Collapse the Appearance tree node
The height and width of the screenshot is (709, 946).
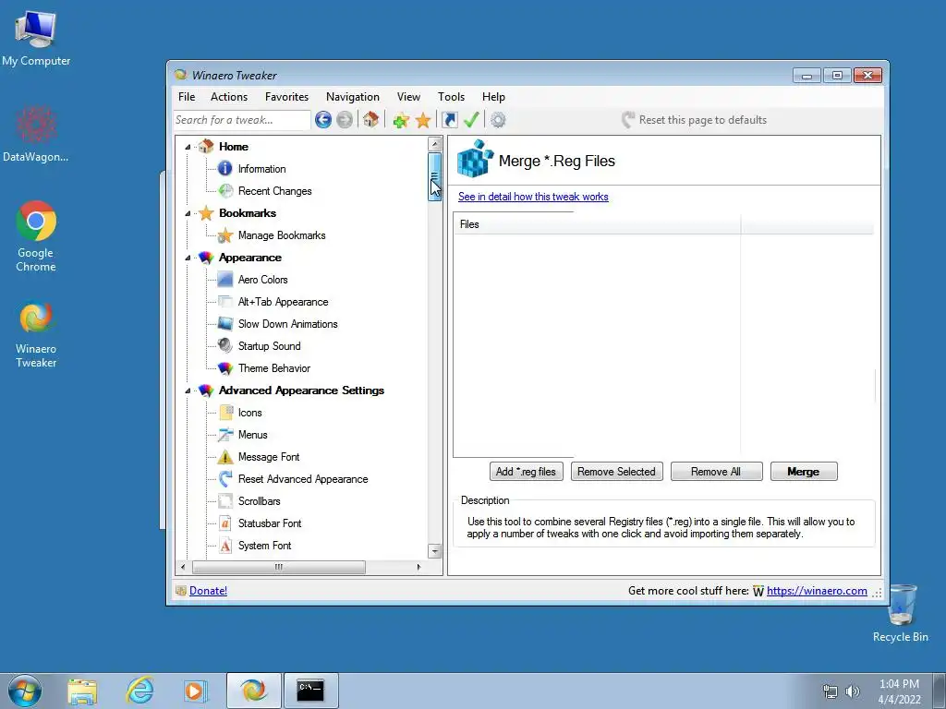(188, 258)
